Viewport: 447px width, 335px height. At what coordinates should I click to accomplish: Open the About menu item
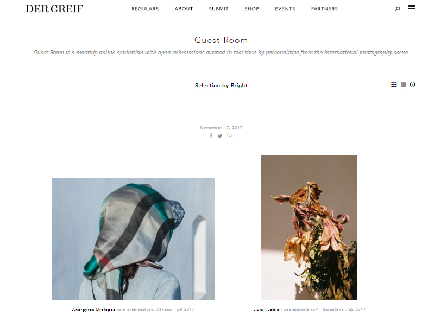(x=184, y=9)
